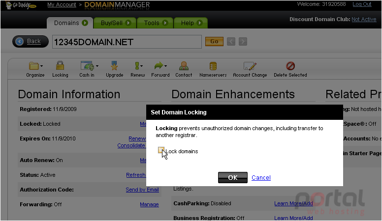The width and height of the screenshot is (382, 221).
Task: Switch to the Domains tab
Action: (70, 23)
